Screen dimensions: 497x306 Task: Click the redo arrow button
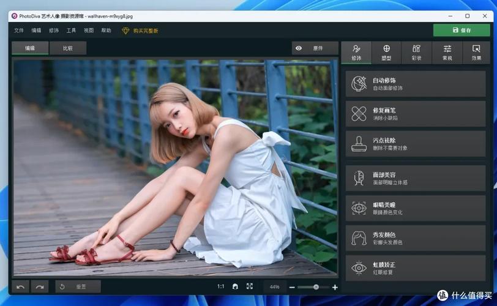tap(40, 286)
